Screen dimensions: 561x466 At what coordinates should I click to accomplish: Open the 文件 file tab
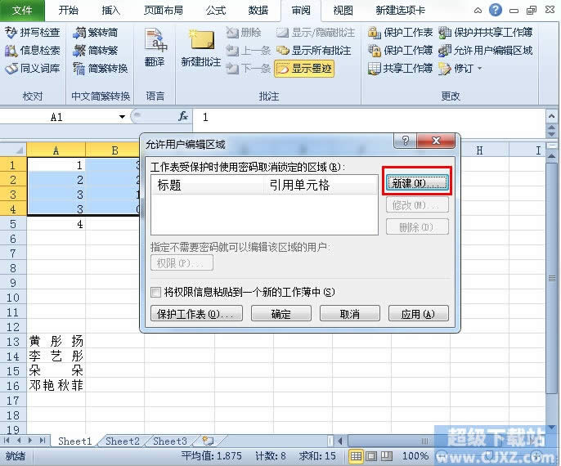(x=22, y=11)
